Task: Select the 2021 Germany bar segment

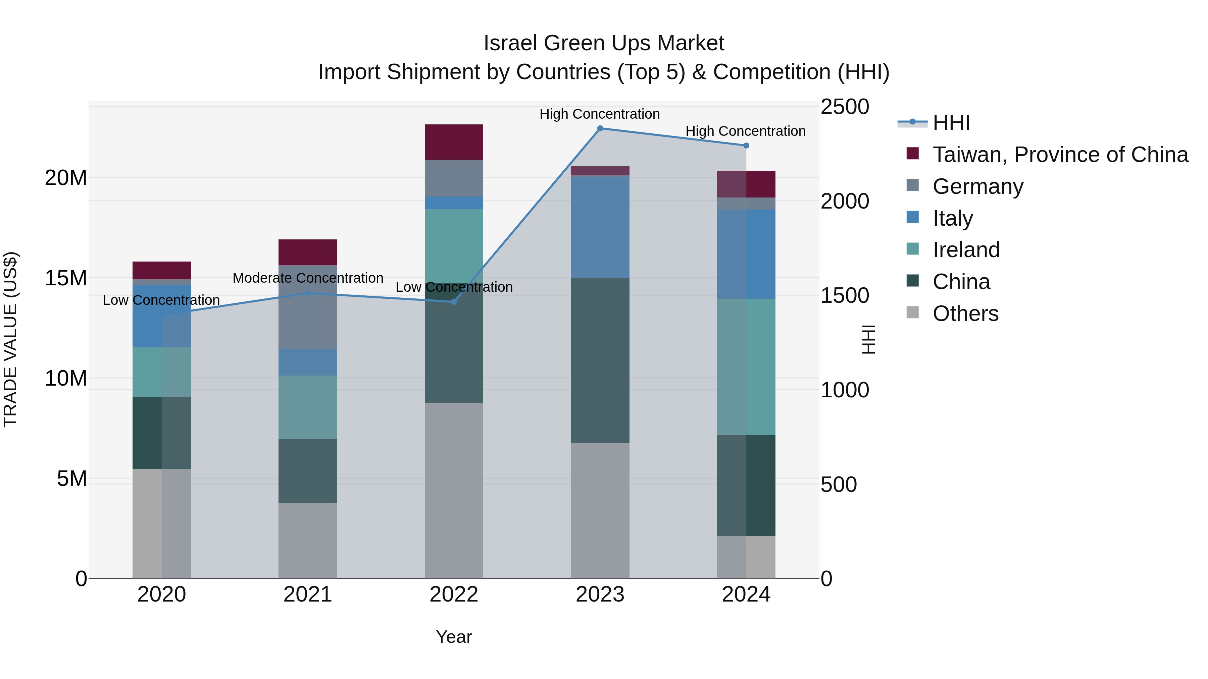Action: (308, 307)
